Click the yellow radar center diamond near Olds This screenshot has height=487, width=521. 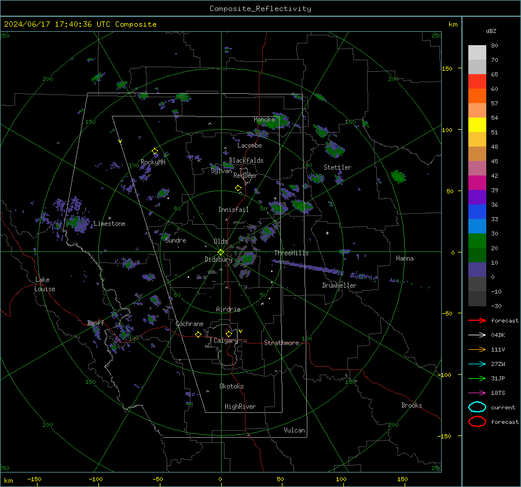click(x=221, y=252)
